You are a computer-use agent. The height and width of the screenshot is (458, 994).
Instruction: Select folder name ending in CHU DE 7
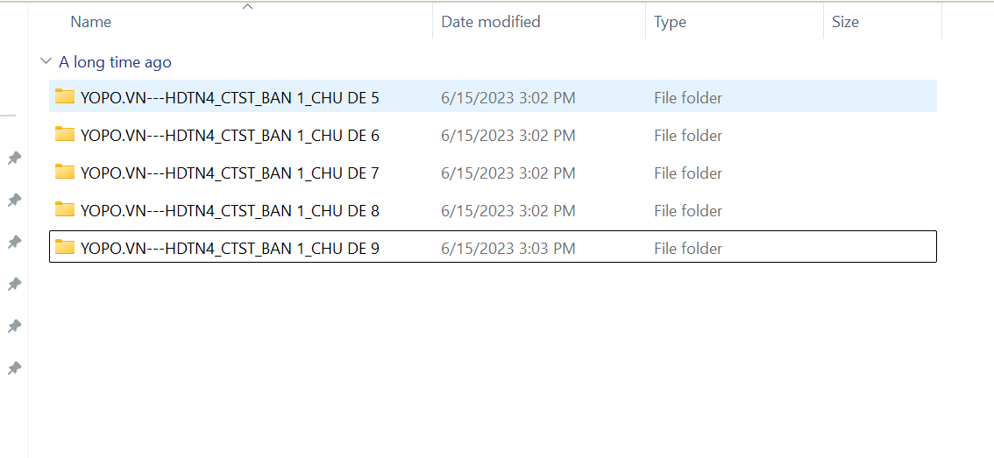coord(230,173)
